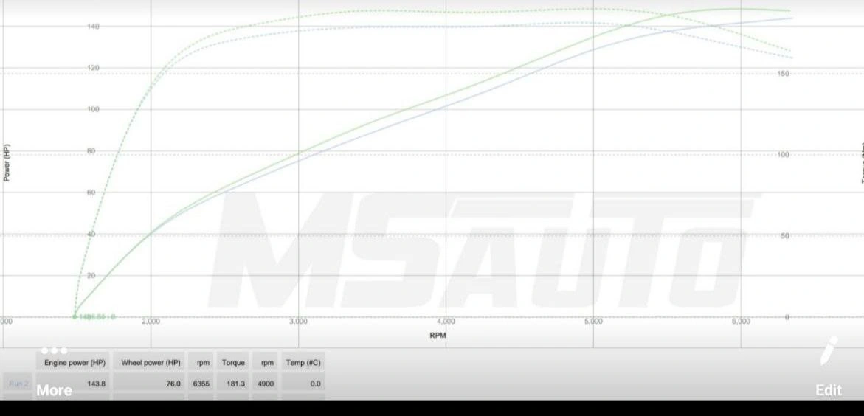Select the Run 2 row label
864x416 pixels.
pyautogui.click(x=18, y=384)
